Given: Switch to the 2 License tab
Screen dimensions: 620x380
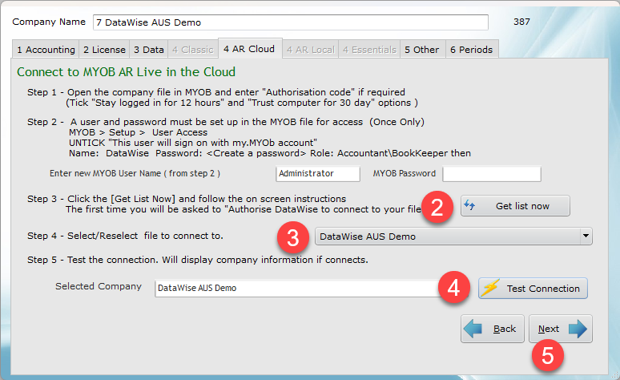Looking at the screenshot, I should click(x=103, y=50).
